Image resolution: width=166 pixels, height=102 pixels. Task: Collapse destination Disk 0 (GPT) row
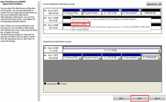pos(45,10)
